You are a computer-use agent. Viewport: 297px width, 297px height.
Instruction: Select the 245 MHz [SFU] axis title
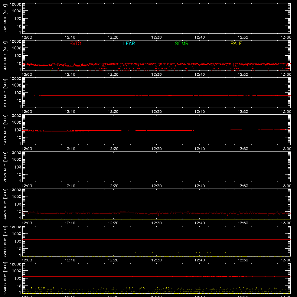pos(5,19)
